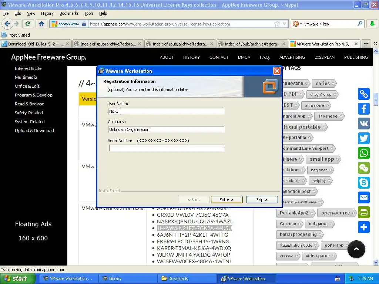Click the Company input field
Image resolution: width=379 pixels, height=284 pixels.
pos(167,129)
